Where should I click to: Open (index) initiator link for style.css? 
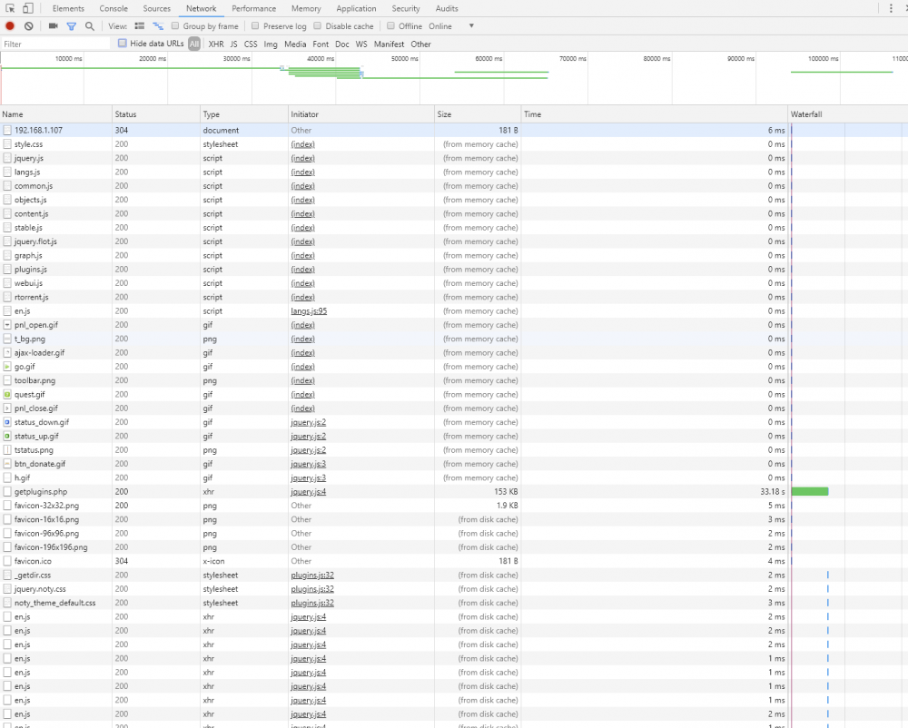[x=303, y=144]
